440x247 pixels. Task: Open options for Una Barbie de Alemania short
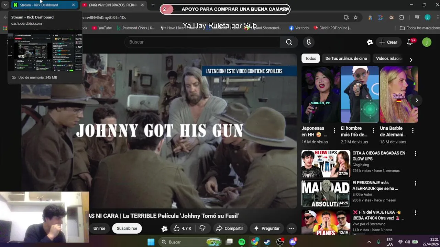412,130
